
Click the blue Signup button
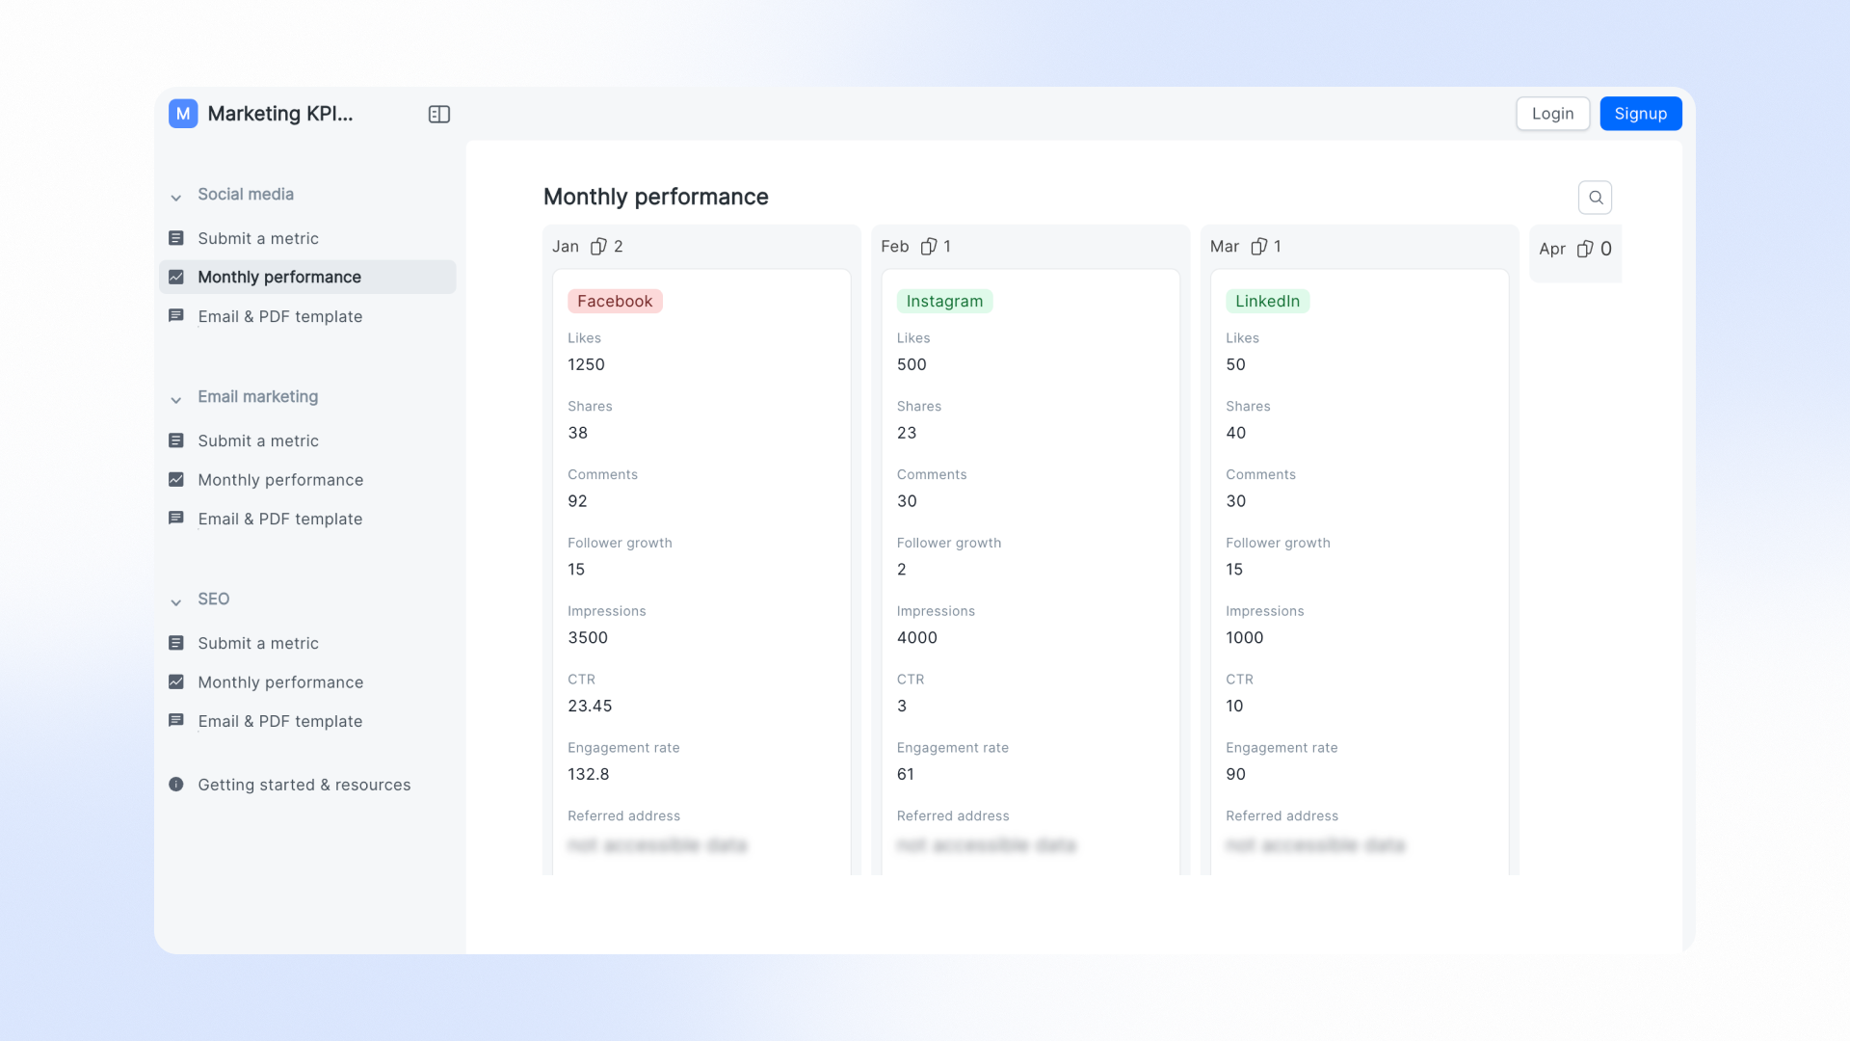pos(1640,114)
